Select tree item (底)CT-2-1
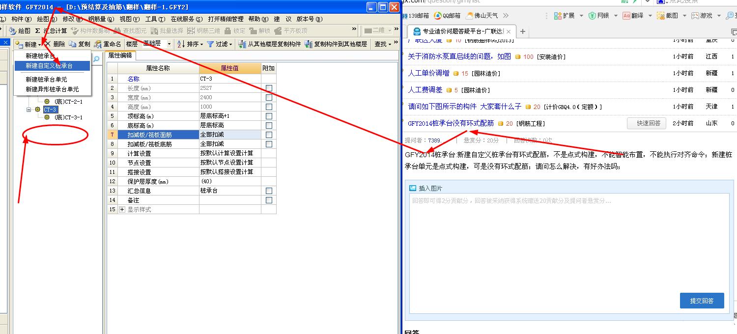The width and height of the screenshot is (737, 334). pyautogui.click(x=68, y=102)
